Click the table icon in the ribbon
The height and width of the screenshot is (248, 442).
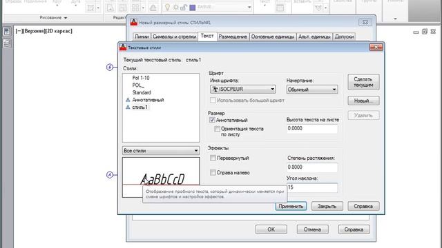click(280, 8)
